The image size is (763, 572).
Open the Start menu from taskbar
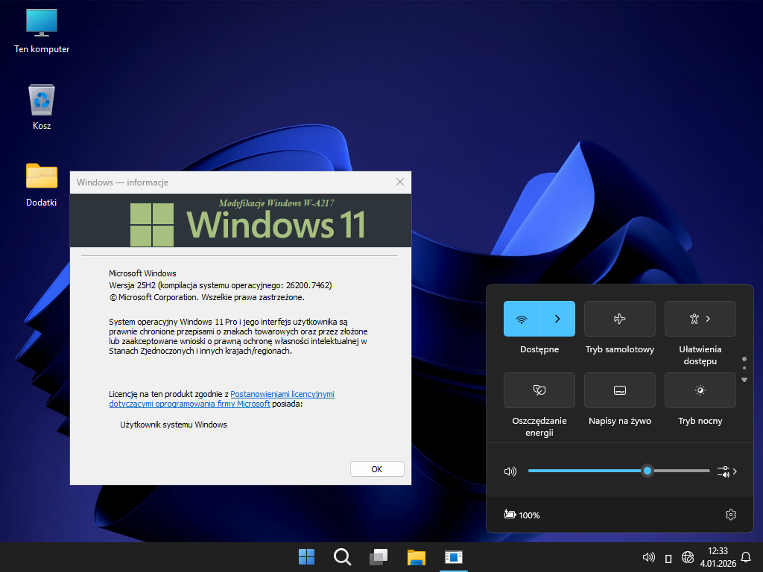[x=306, y=556]
